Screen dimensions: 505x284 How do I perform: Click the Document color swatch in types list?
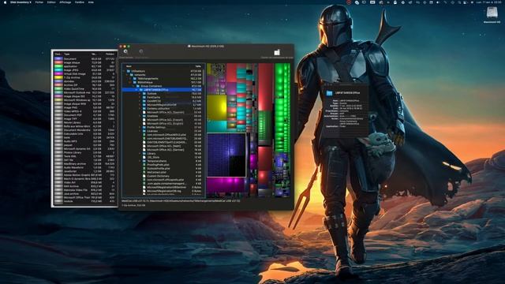58,59
